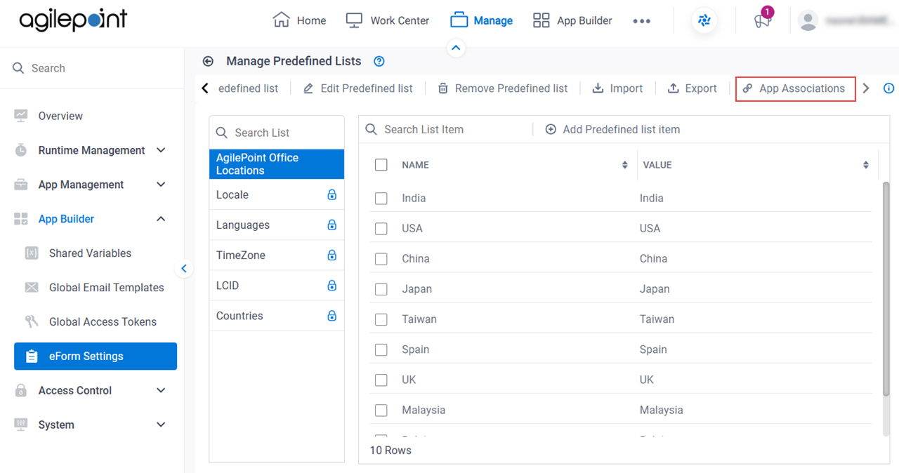Click the sort arrows on NAME column
899x473 pixels.
pyautogui.click(x=625, y=165)
